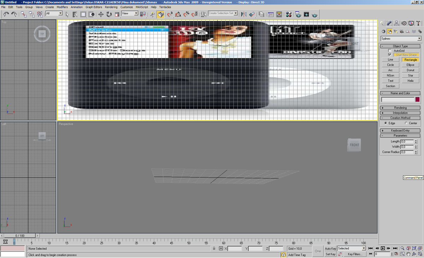This screenshot has height=258, width=424.
Task: Open the Layer Manager icon
Action: [x=261, y=14]
